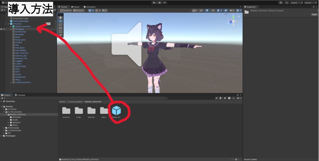Click the Search by Label tag icon

click(x=225, y=98)
